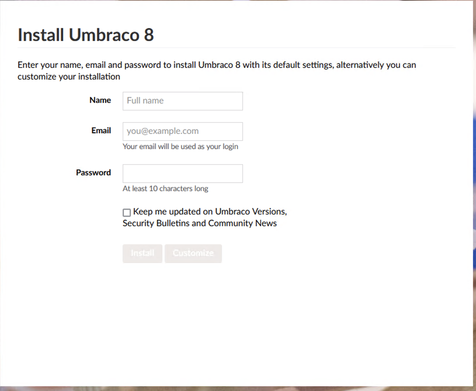Focus the Email address field
476x391 pixels.
pos(183,132)
